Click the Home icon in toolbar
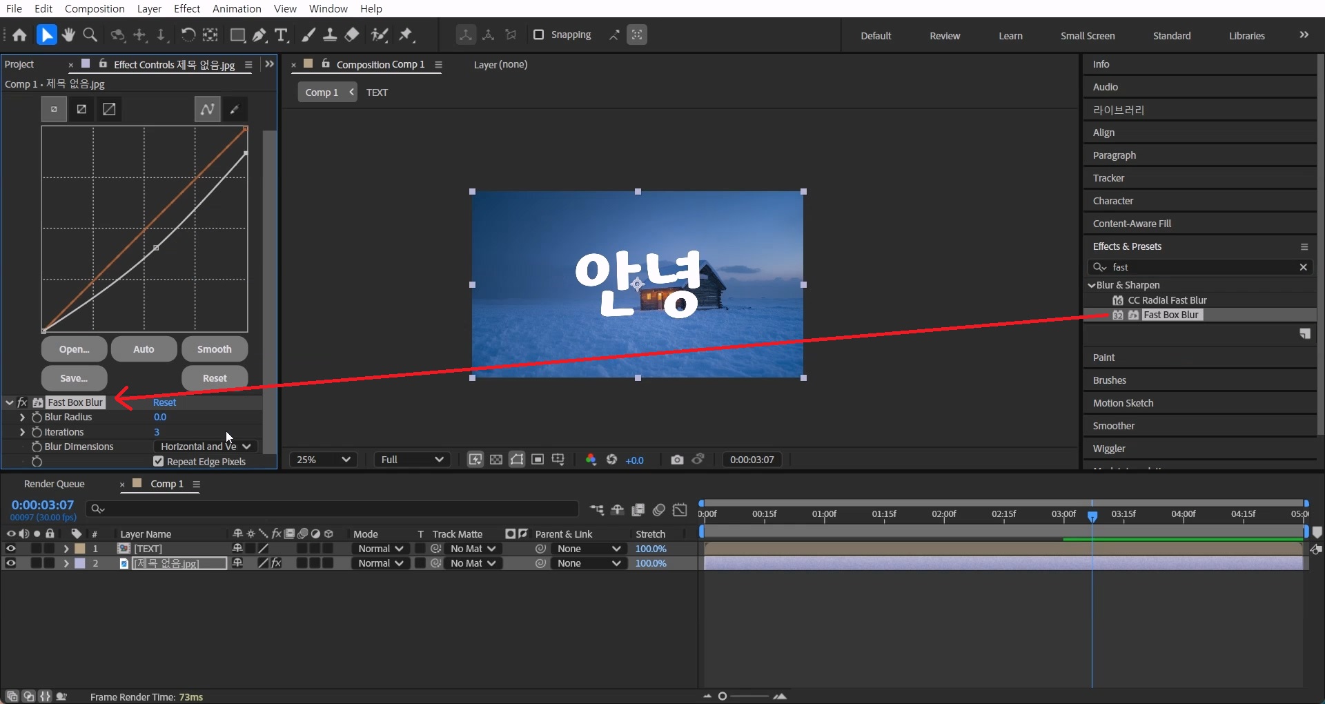Image resolution: width=1325 pixels, height=704 pixels. 19,35
